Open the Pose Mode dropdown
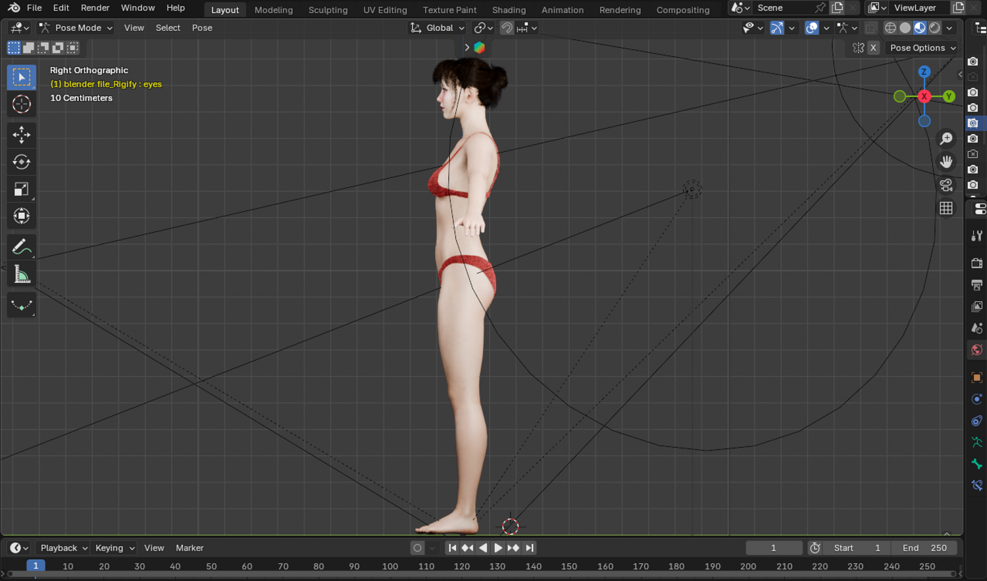This screenshot has width=987, height=581. coord(76,28)
